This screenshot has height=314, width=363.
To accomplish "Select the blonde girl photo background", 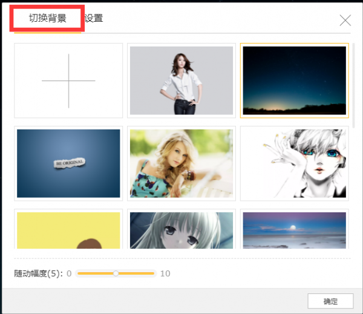I will pyautogui.click(x=181, y=163).
